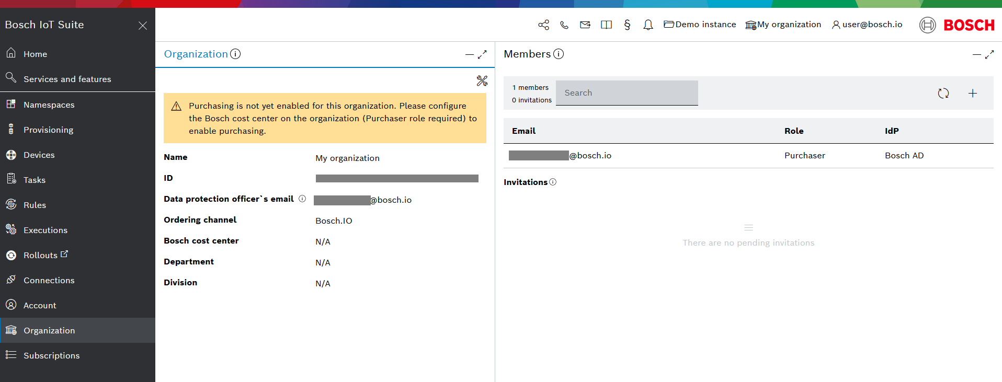Show Invitations info icon
Screen dimensions: 1002x382
(x=553, y=182)
